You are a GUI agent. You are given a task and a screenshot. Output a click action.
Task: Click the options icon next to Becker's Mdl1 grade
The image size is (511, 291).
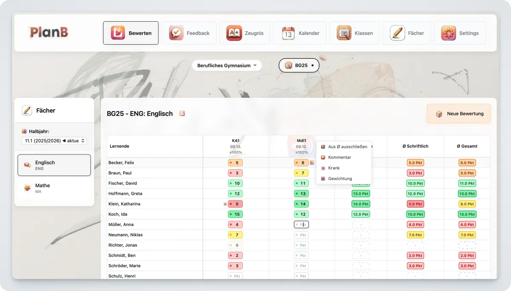[312, 163]
